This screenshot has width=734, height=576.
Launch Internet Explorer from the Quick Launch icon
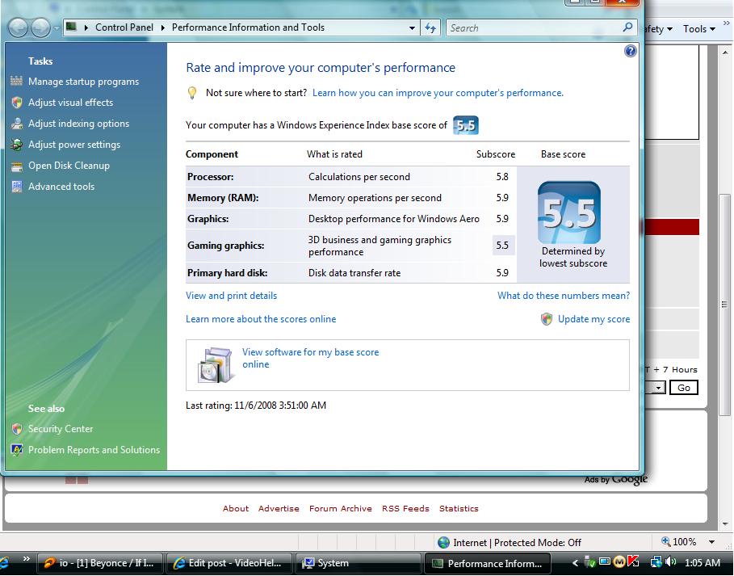tap(2, 562)
